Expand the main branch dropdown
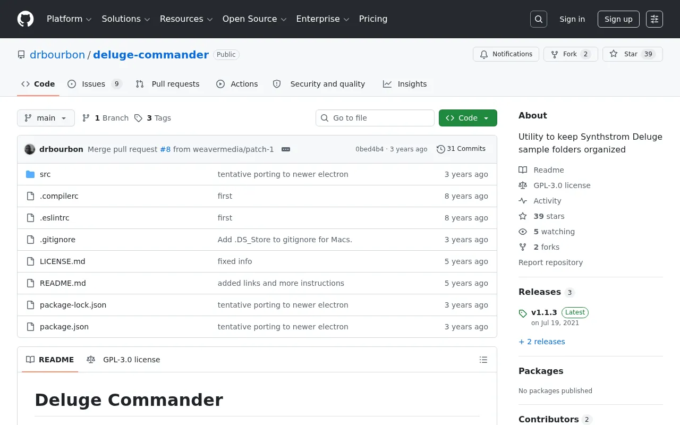Image resolution: width=680 pixels, height=425 pixels. pyautogui.click(x=46, y=118)
